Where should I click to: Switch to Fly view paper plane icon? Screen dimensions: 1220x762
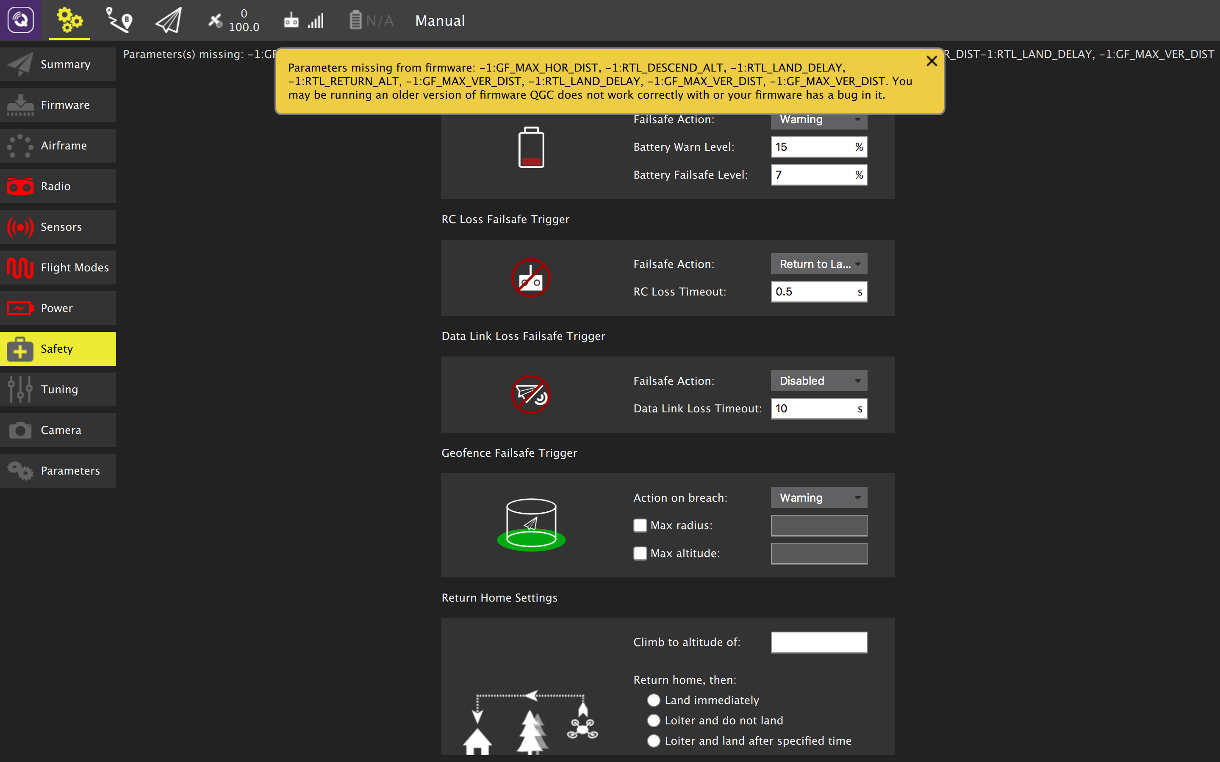click(x=168, y=20)
